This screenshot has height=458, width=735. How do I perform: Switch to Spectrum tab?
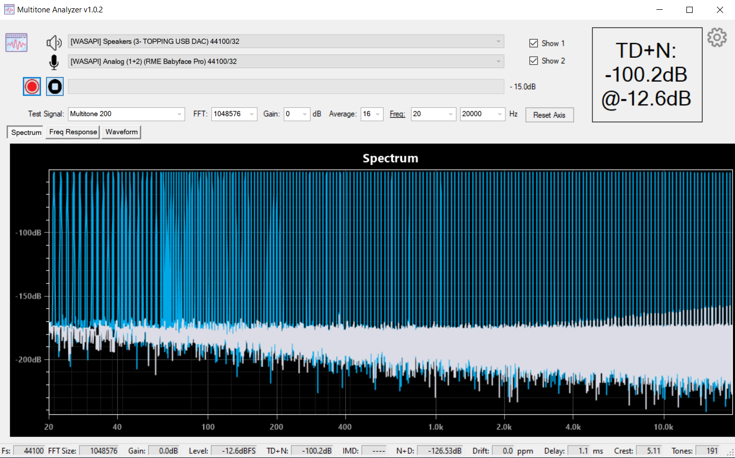point(26,132)
